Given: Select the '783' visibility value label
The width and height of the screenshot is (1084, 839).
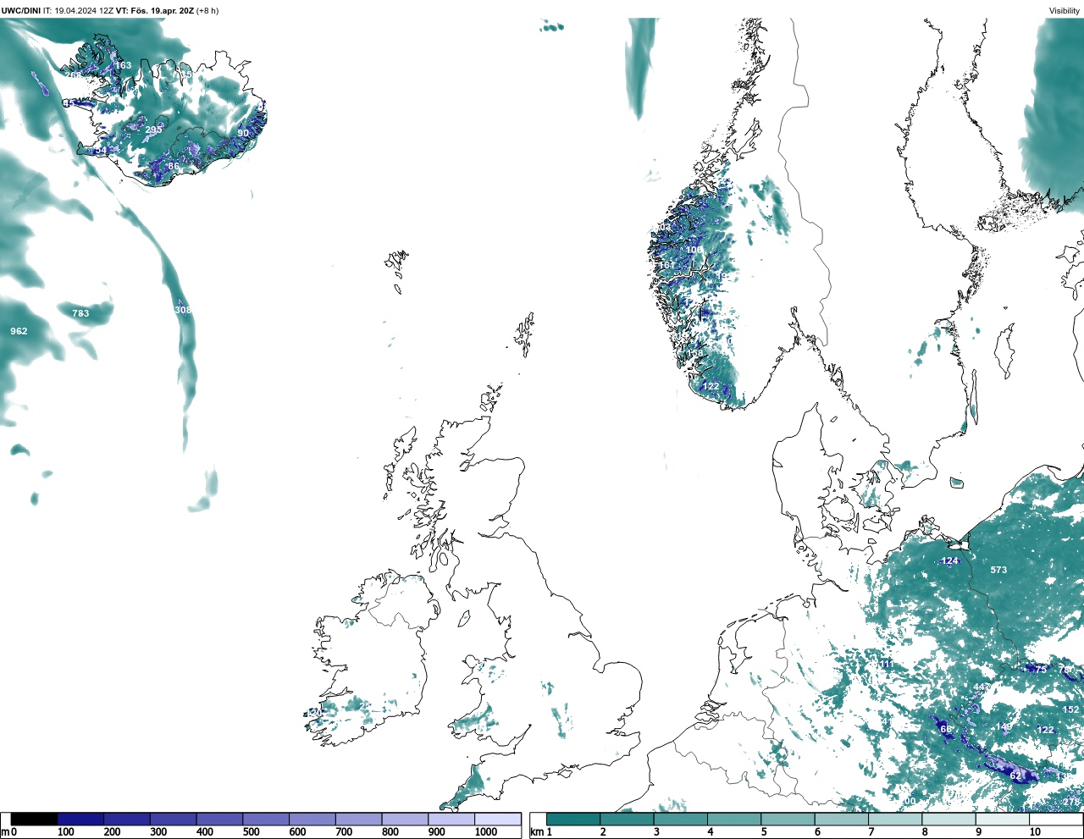Looking at the screenshot, I should click(x=80, y=313).
